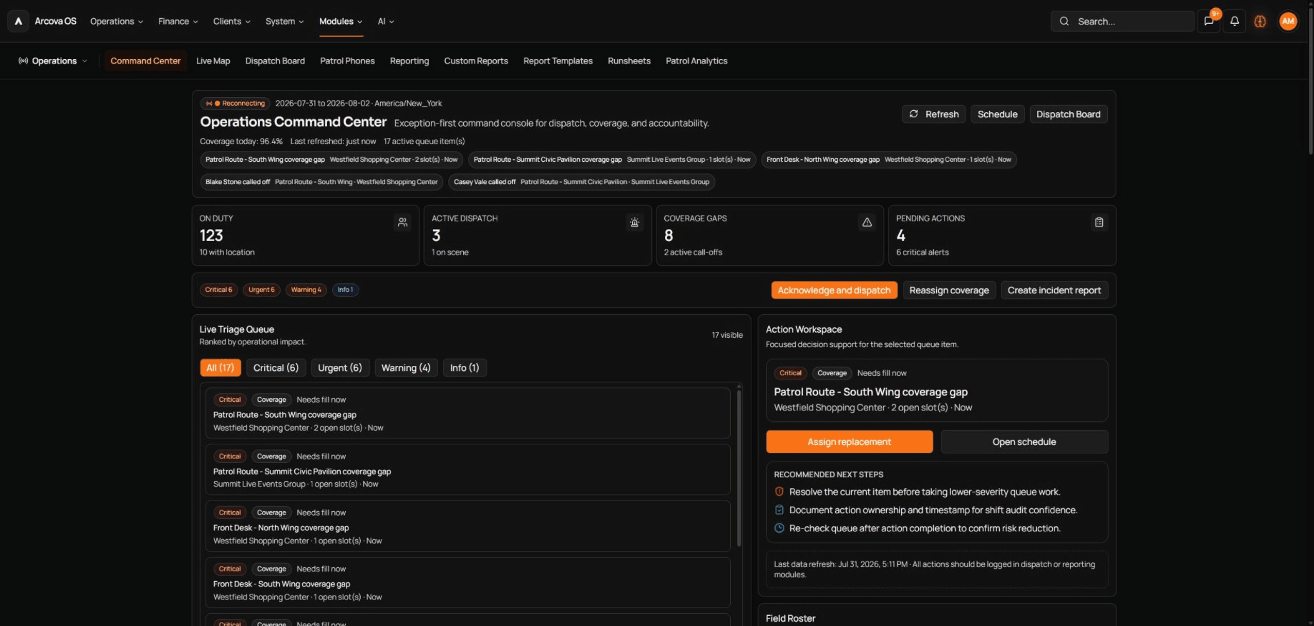Click the Arcova OS logo icon
The width and height of the screenshot is (1314, 626).
tap(18, 21)
